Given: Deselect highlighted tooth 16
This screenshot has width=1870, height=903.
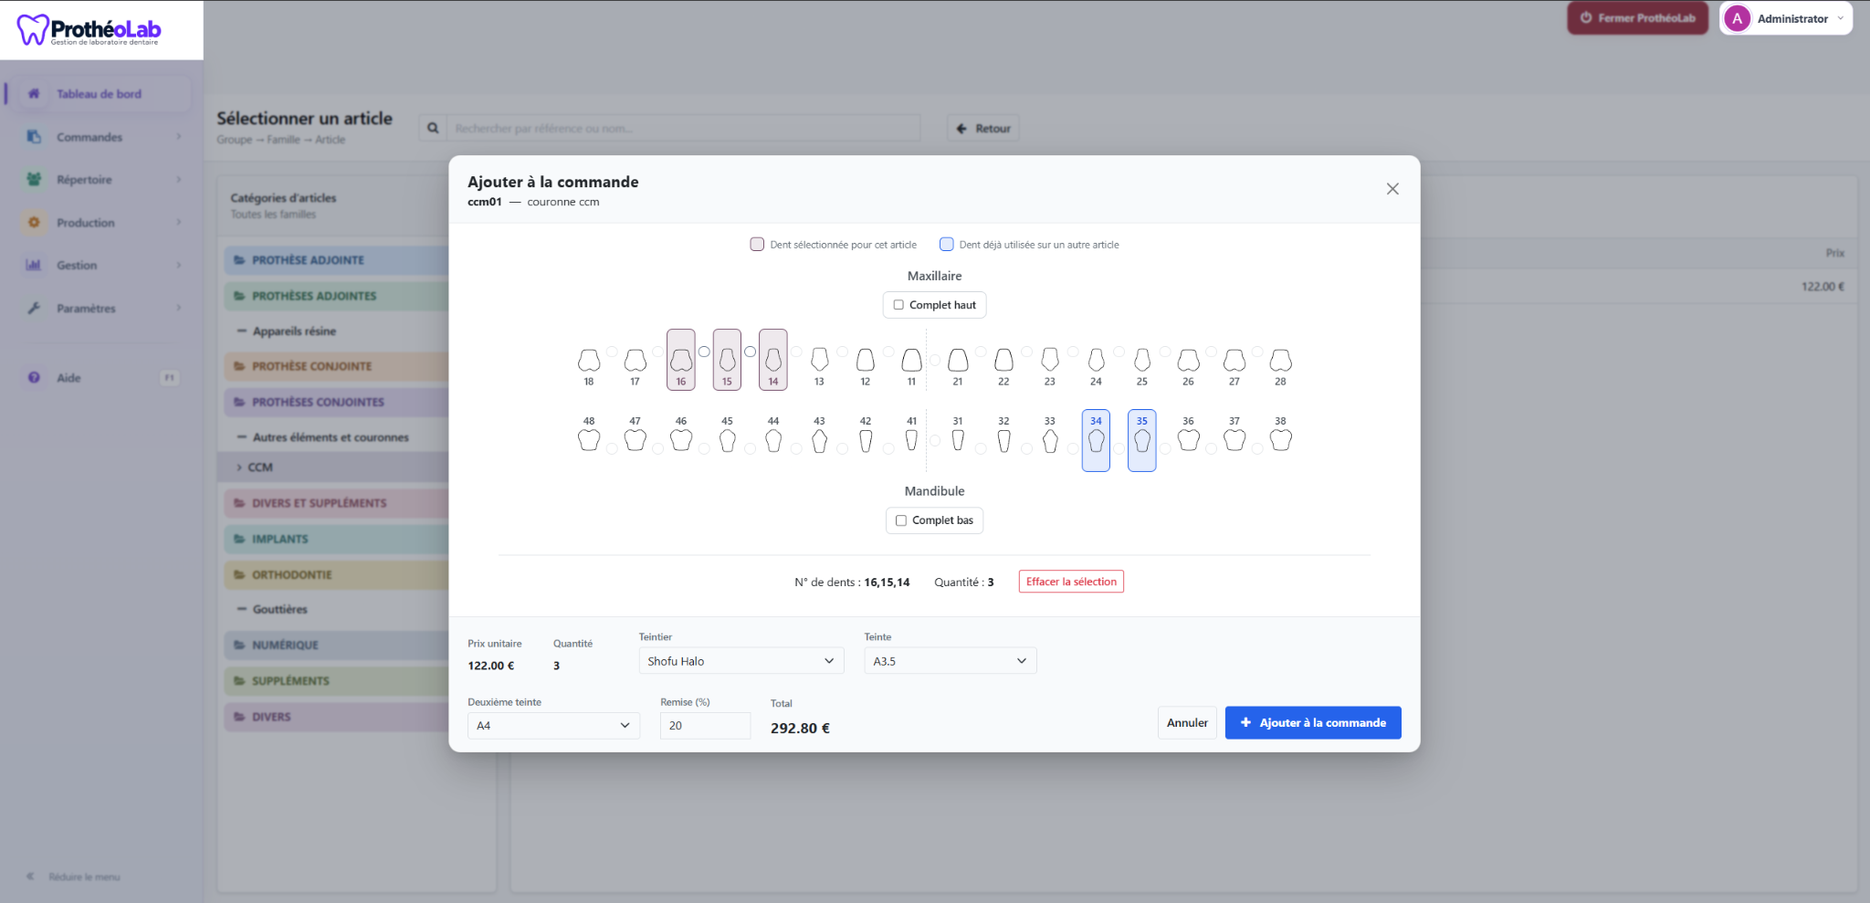Looking at the screenshot, I should [681, 360].
